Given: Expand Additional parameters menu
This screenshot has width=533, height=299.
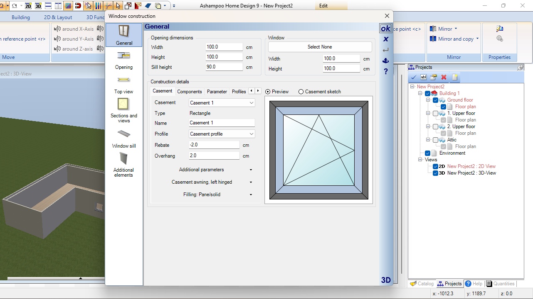Looking at the screenshot, I should [215, 170].
